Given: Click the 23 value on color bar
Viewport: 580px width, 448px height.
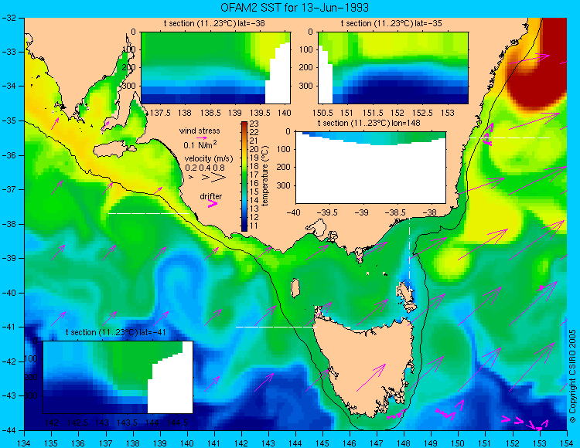Looking at the screenshot, I should click(x=254, y=124).
